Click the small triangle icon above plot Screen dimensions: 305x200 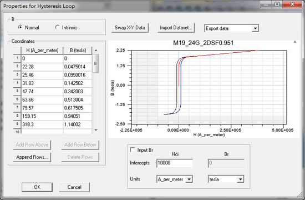coord(295,42)
